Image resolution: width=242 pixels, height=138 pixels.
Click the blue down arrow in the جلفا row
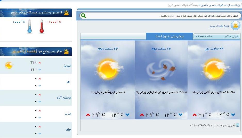pyautogui.click(x=40, y=134)
